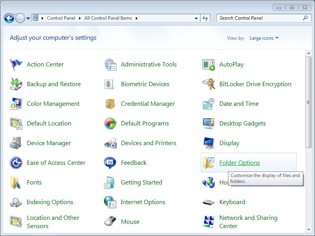Click the scrollbar up arrow
This screenshot has width=315, height=236.
pyautogui.click(x=308, y=53)
